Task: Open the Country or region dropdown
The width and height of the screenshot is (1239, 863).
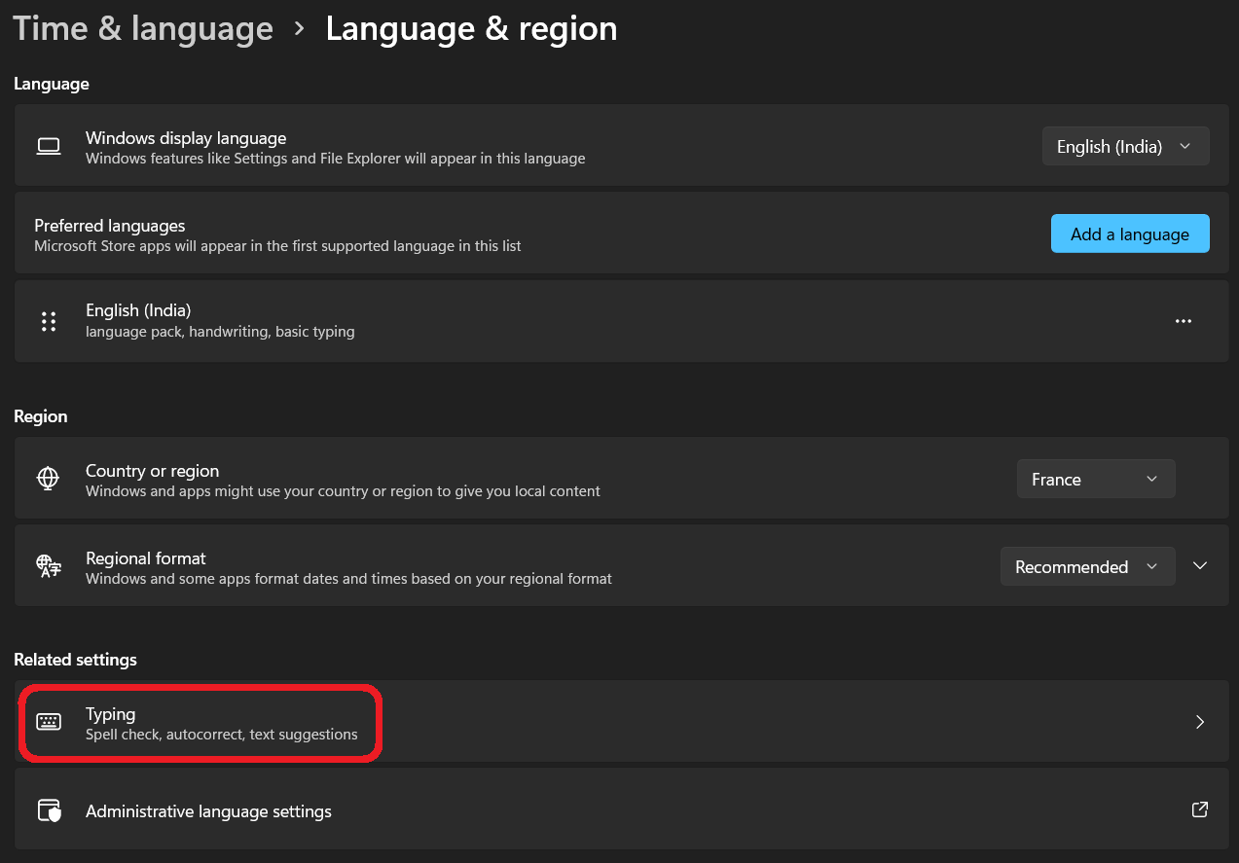Action: [1095, 478]
